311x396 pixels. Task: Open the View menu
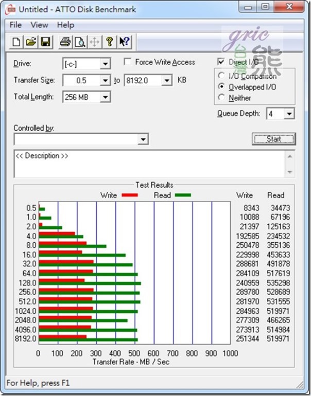coord(39,25)
